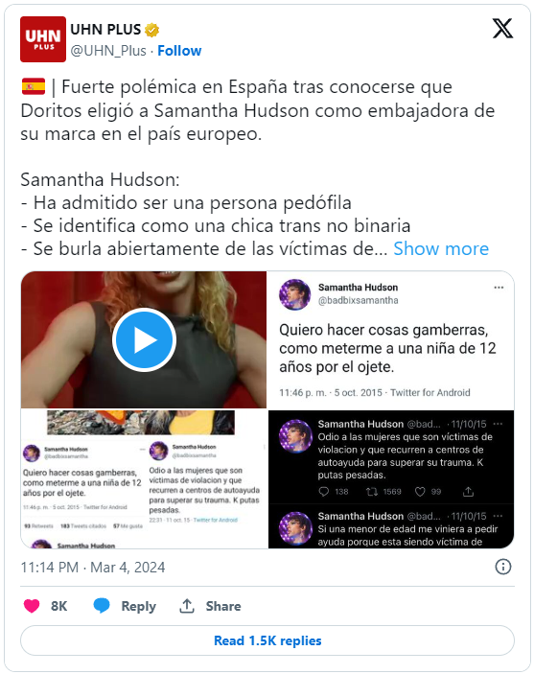This screenshot has width=534, height=674.
Task: Play the embedded video
Action: pos(144,340)
